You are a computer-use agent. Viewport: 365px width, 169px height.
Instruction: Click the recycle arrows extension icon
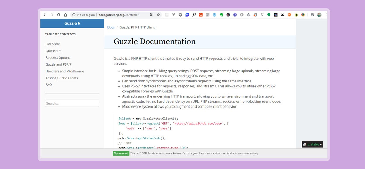[248, 15]
